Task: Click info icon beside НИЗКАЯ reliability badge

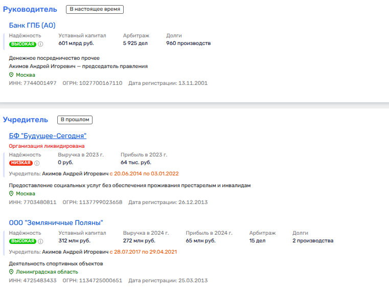Action: (x=37, y=163)
